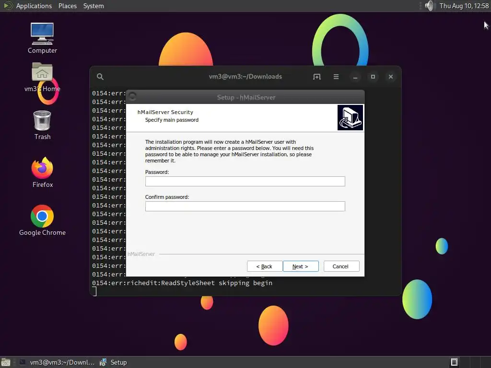Launch Google Chrome from the desktop

pos(42,220)
